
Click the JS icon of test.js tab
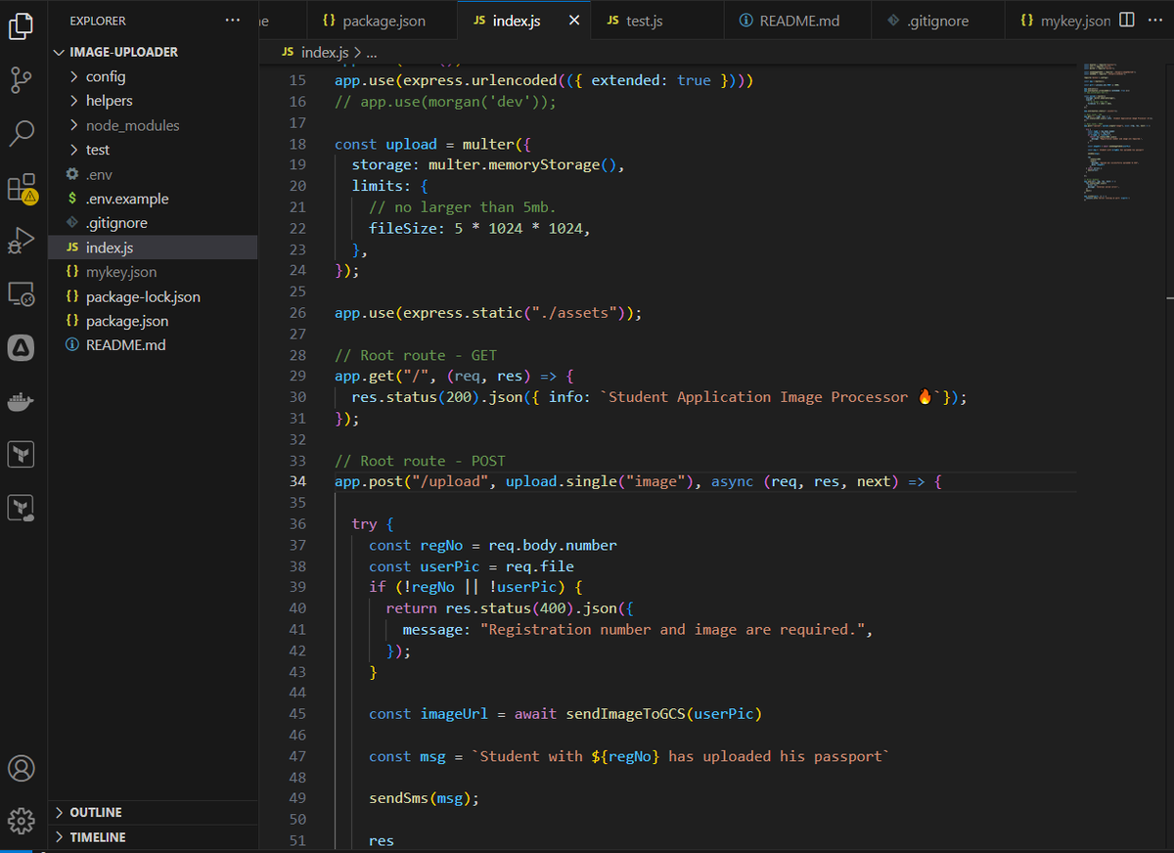(612, 21)
